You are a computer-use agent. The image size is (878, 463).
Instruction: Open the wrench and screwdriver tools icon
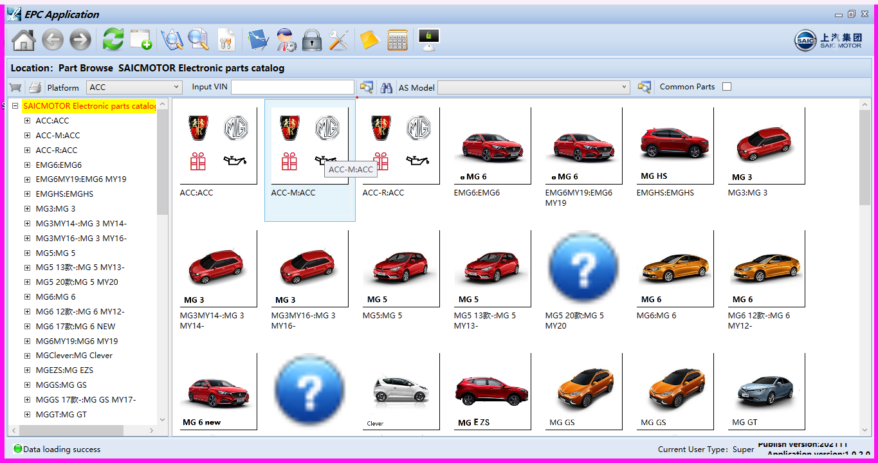(x=338, y=40)
